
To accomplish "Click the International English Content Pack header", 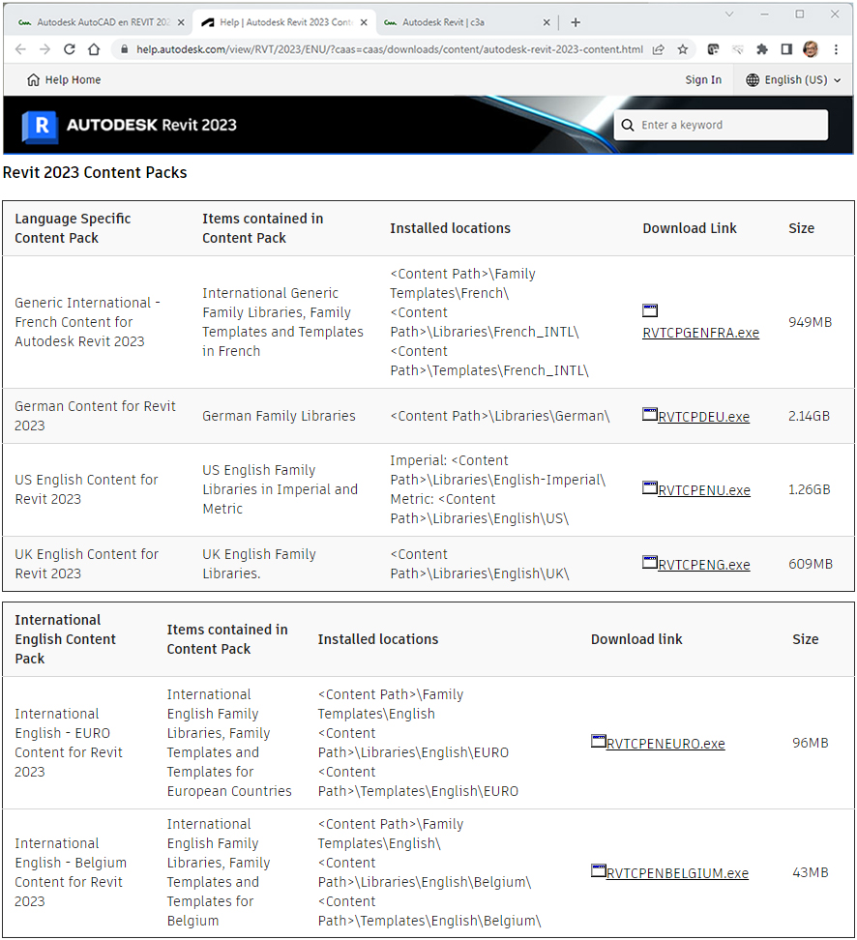I will [x=65, y=639].
